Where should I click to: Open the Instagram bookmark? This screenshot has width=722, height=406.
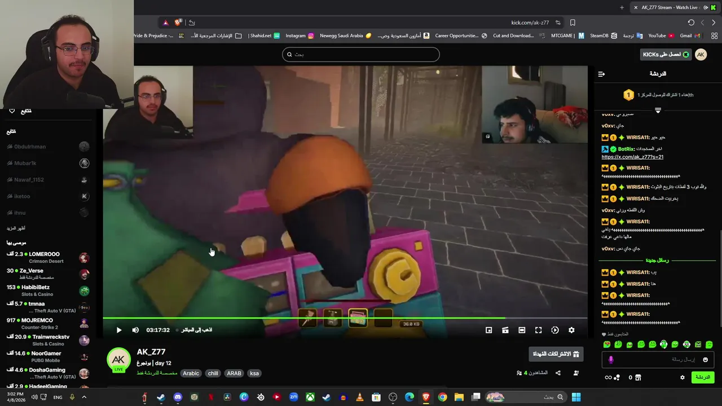(x=300, y=36)
